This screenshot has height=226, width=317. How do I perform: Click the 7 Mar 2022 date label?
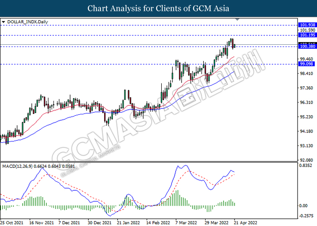186,222
